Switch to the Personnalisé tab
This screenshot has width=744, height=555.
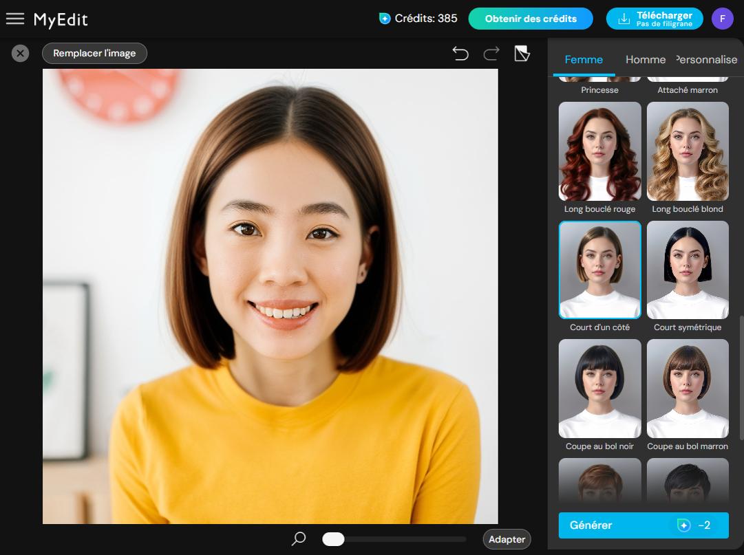point(707,60)
